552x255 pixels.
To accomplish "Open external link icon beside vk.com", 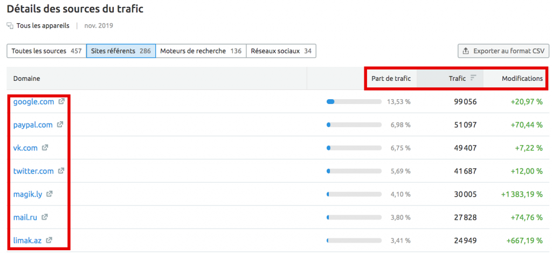I will point(45,148).
